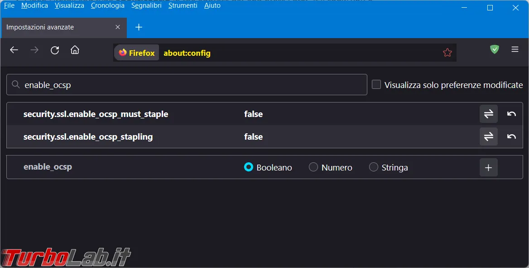Image resolution: width=529 pixels, height=268 pixels.
Task: Open the Strumenti menu
Action: 183,5
